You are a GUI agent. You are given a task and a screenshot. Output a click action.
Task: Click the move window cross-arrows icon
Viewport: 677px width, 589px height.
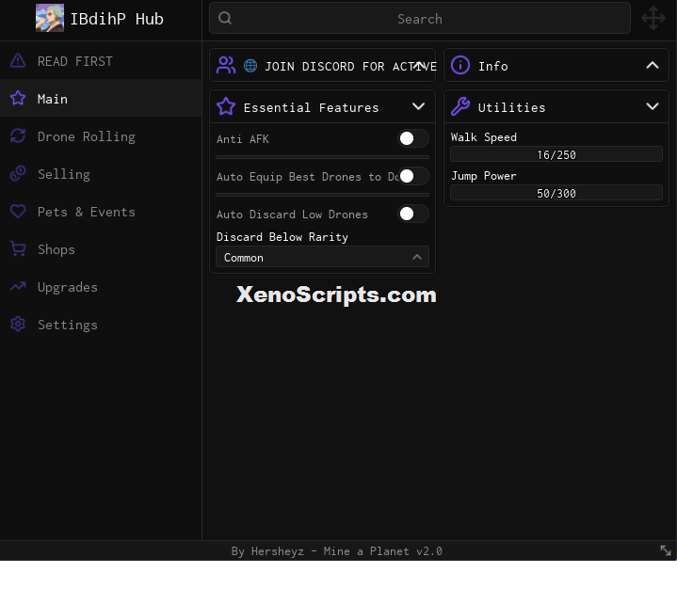click(653, 18)
